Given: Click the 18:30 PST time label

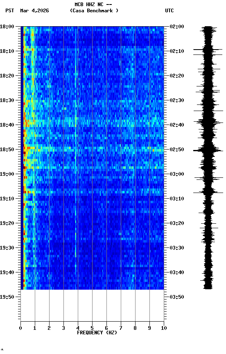Looking at the screenshot, I should [7, 100].
